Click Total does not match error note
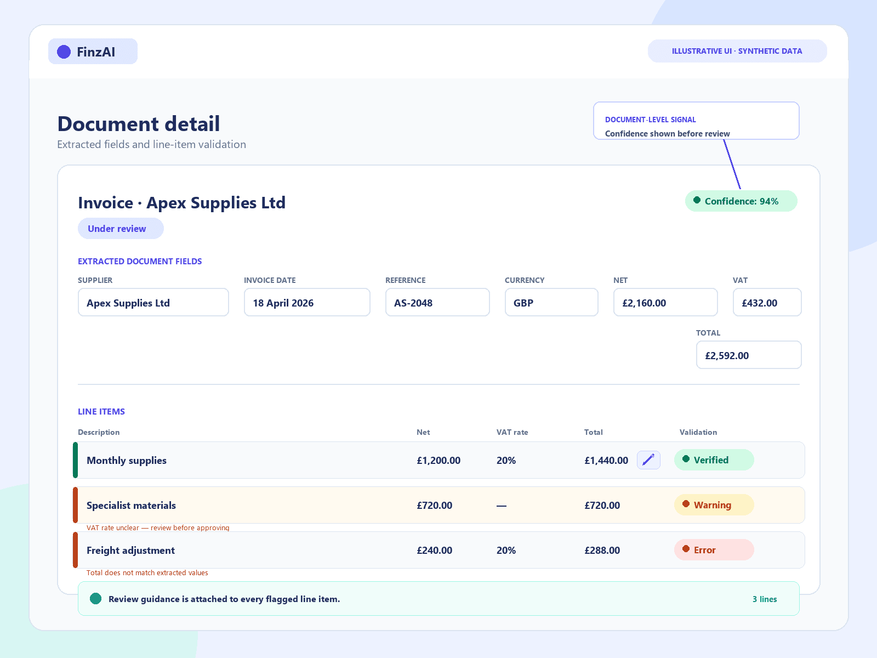The width and height of the screenshot is (877, 658). pyautogui.click(x=147, y=572)
